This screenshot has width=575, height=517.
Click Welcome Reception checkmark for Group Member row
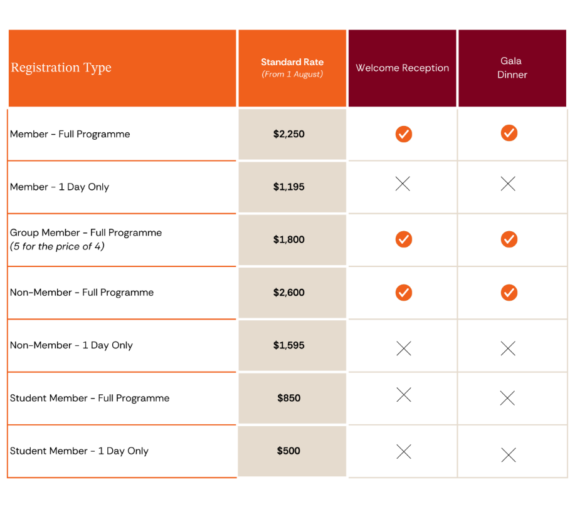pyautogui.click(x=404, y=239)
